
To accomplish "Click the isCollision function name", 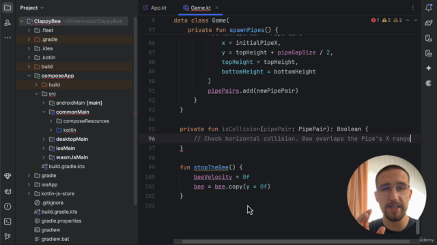I will tap(241, 129).
